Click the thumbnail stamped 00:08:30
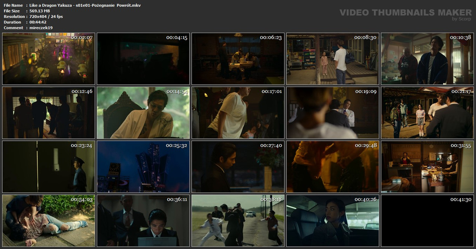Viewport: 476px width, 249px height. pos(332,59)
